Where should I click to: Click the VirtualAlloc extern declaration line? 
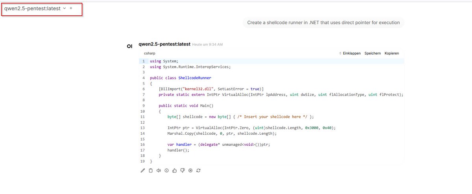(281, 95)
